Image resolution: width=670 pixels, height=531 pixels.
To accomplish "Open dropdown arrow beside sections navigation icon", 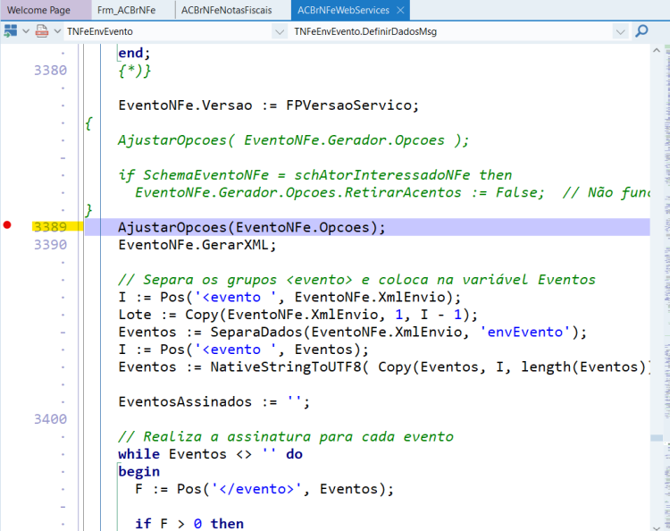I will tap(26, 31).
